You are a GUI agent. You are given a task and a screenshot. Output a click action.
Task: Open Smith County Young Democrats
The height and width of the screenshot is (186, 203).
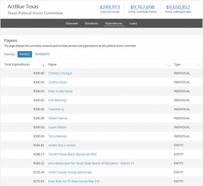[x=70, y=172]
